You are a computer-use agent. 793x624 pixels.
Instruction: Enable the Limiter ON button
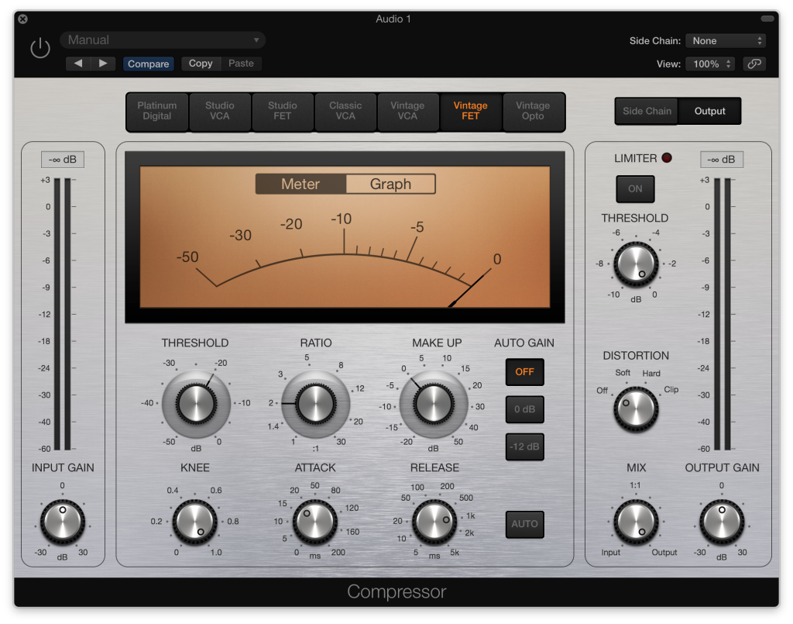point(635,188)
